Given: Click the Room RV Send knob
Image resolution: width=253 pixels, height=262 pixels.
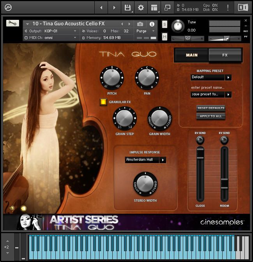Looking at the screenshot, I should pos(224,140).
